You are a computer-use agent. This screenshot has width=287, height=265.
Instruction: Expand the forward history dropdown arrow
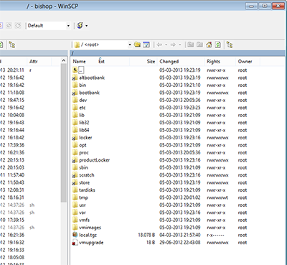179,45
